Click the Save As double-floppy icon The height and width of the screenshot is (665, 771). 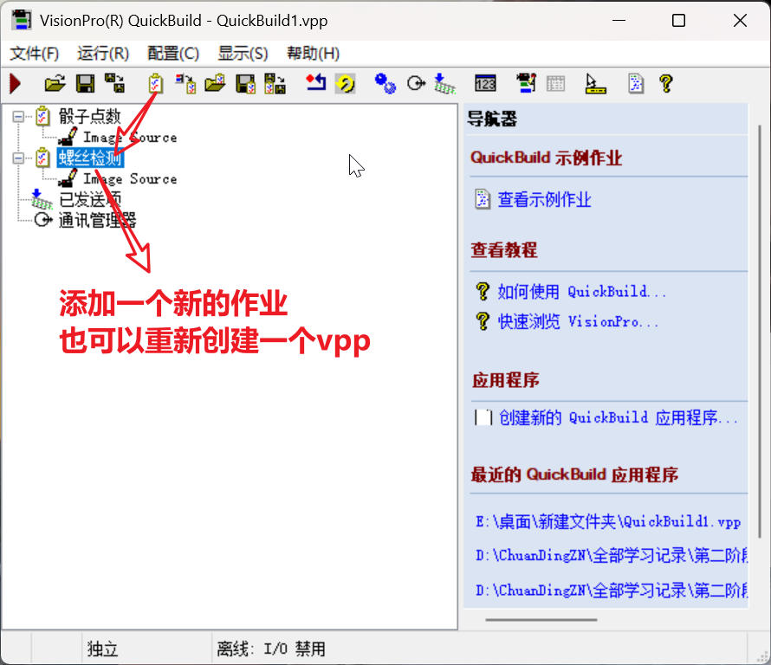pos(114,83)
